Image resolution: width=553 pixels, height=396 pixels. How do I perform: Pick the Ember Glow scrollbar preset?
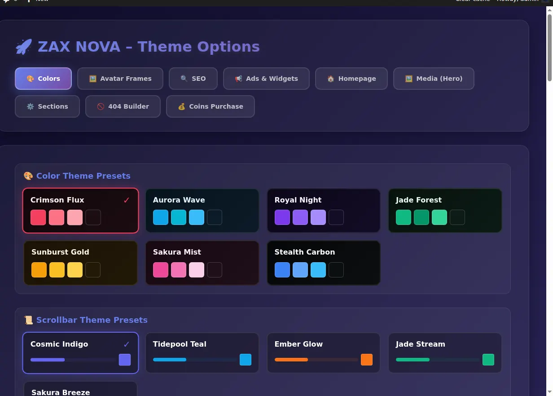pyautogui.click(x=324, y=353)
